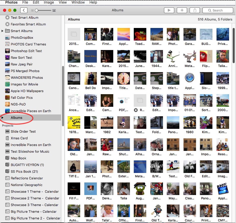Viewport: 236px width, 223px height.
Task: Open the Edit menu
Action: coord(36,2)
